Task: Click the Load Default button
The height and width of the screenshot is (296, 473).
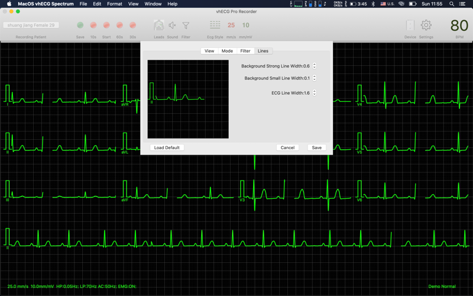Action: point(167,147)
